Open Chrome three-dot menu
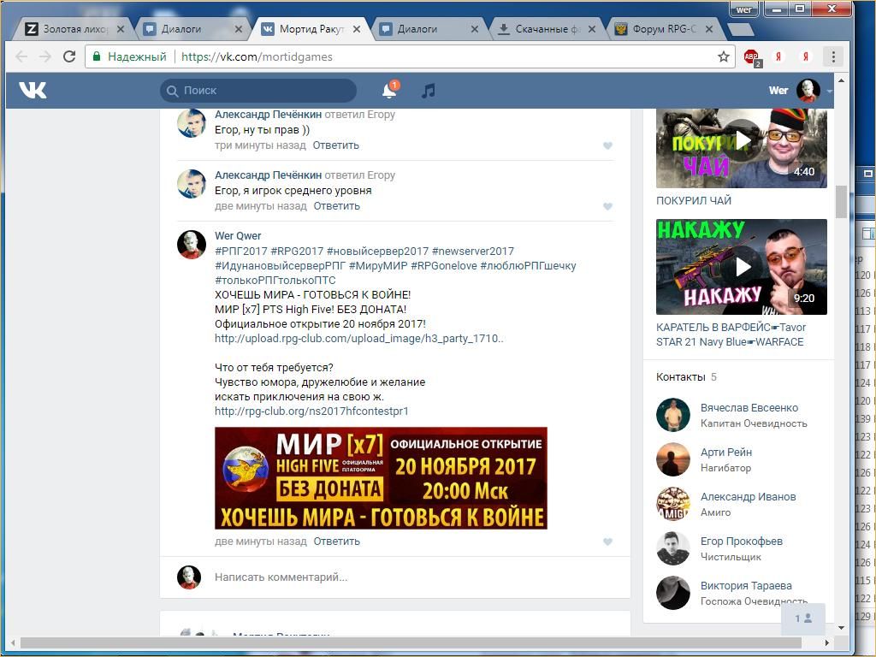The height and width of the screenshot is (657, 876). click(833, 56)
